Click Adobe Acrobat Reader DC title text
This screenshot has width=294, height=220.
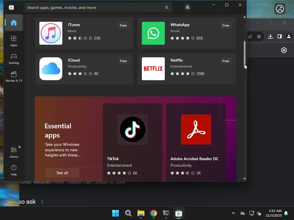[x=194, y=159]
